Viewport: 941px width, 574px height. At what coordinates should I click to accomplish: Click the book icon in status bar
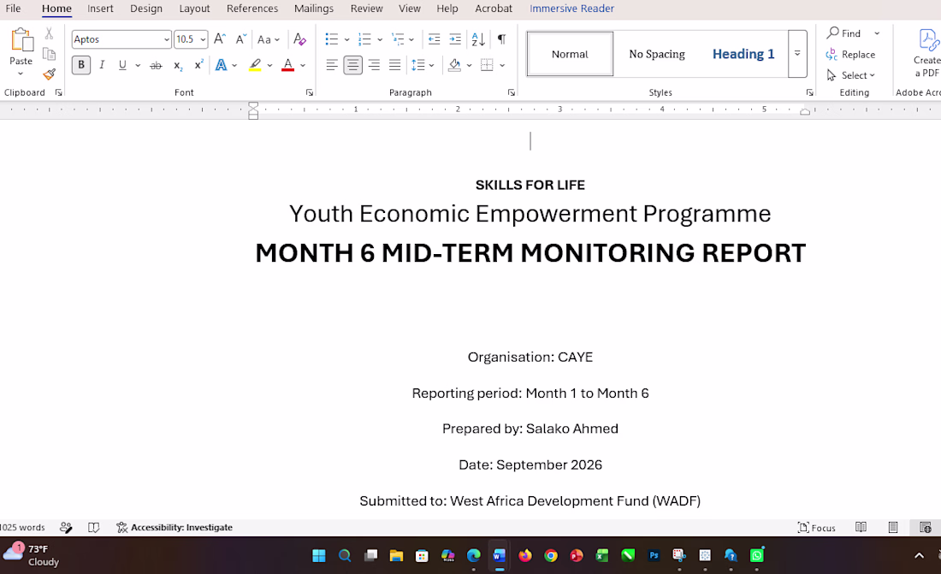click(93, 527)
